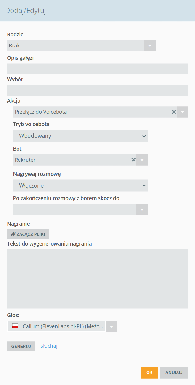Expand the Głos voice dropdown arrow
Viewport: 195px width, 385px height.
pos(112,326)
